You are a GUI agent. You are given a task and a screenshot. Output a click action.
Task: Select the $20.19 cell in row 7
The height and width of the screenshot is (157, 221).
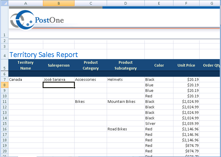coord(186,80)
